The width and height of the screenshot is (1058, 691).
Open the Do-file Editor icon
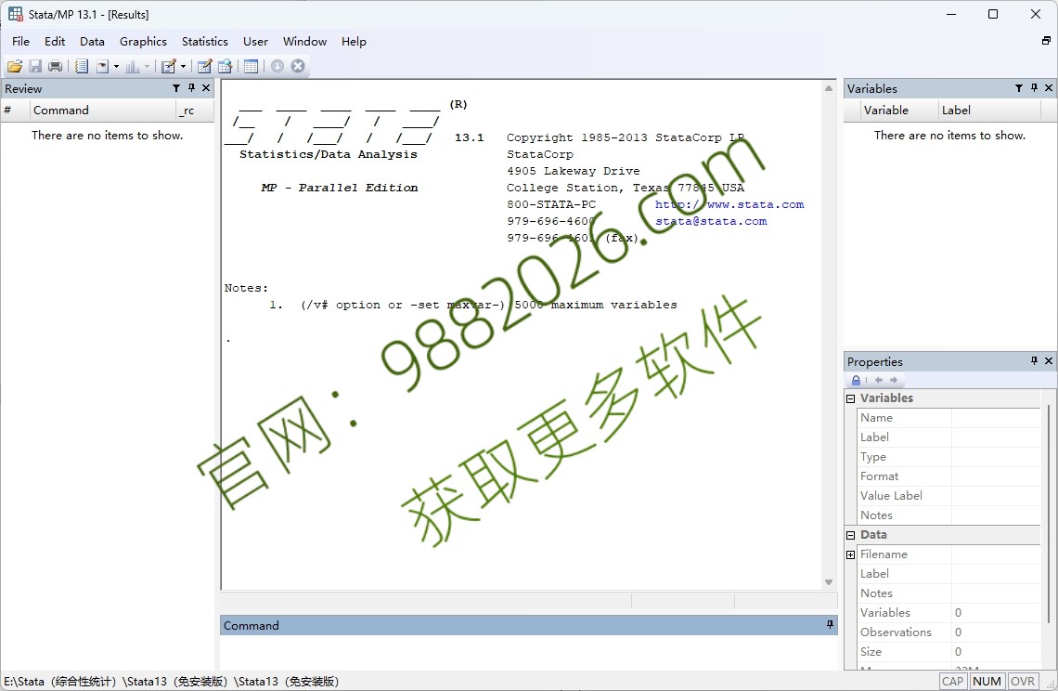(169, 66)
